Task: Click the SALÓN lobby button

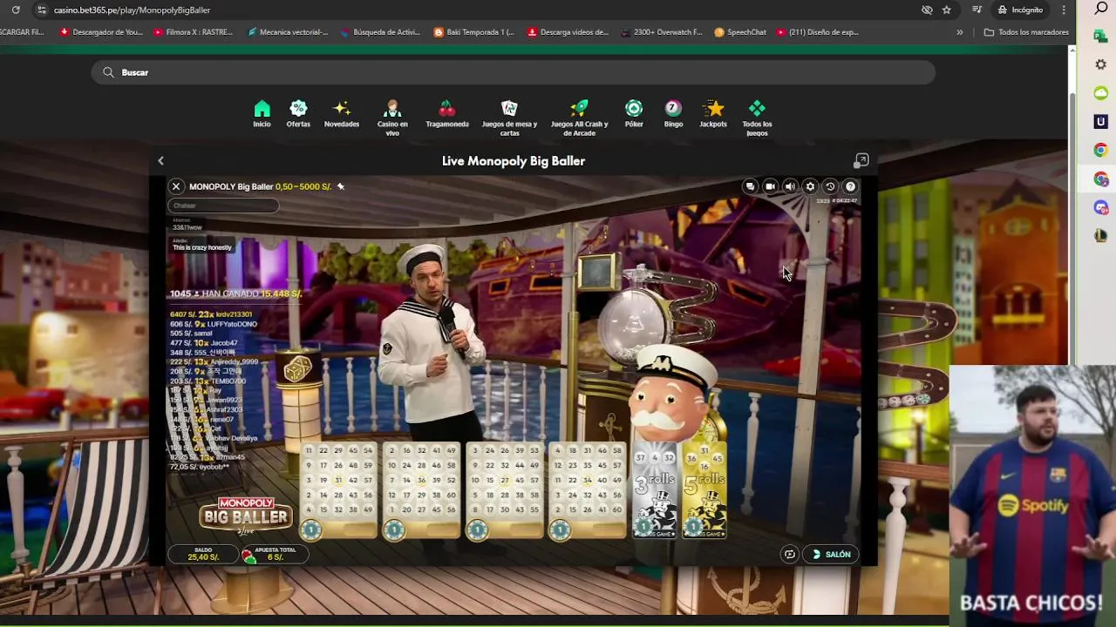Action: point(831,554)
